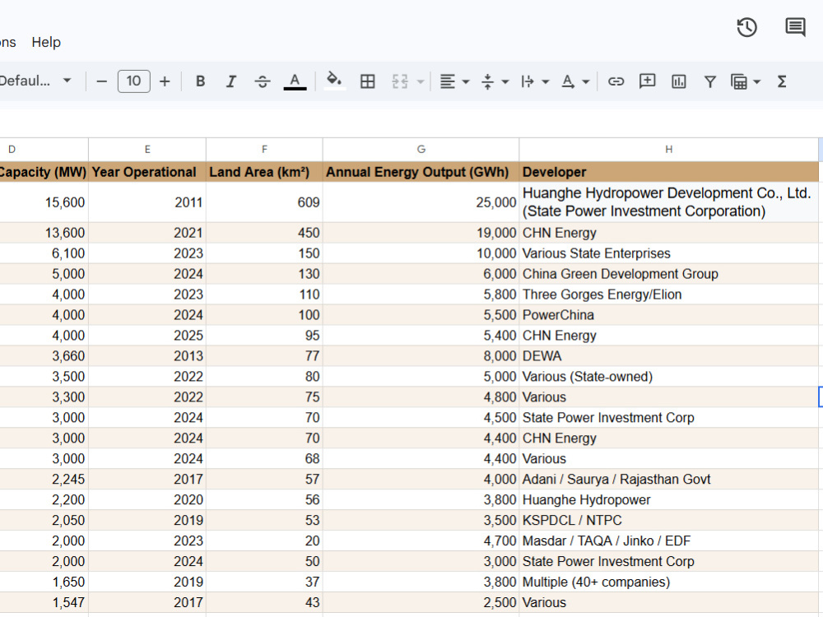Screen dimensions: 823x617
Task: Select Three Gorges Energy/Elion cell
Action: point(668,295)
